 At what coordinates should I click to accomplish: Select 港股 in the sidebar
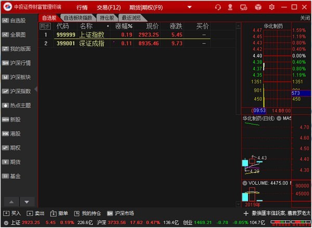11,134
